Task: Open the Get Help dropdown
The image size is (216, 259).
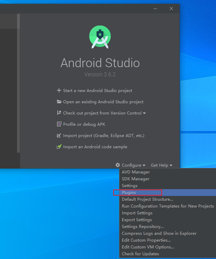Action: pyautogui.click(x=162, y=165)
